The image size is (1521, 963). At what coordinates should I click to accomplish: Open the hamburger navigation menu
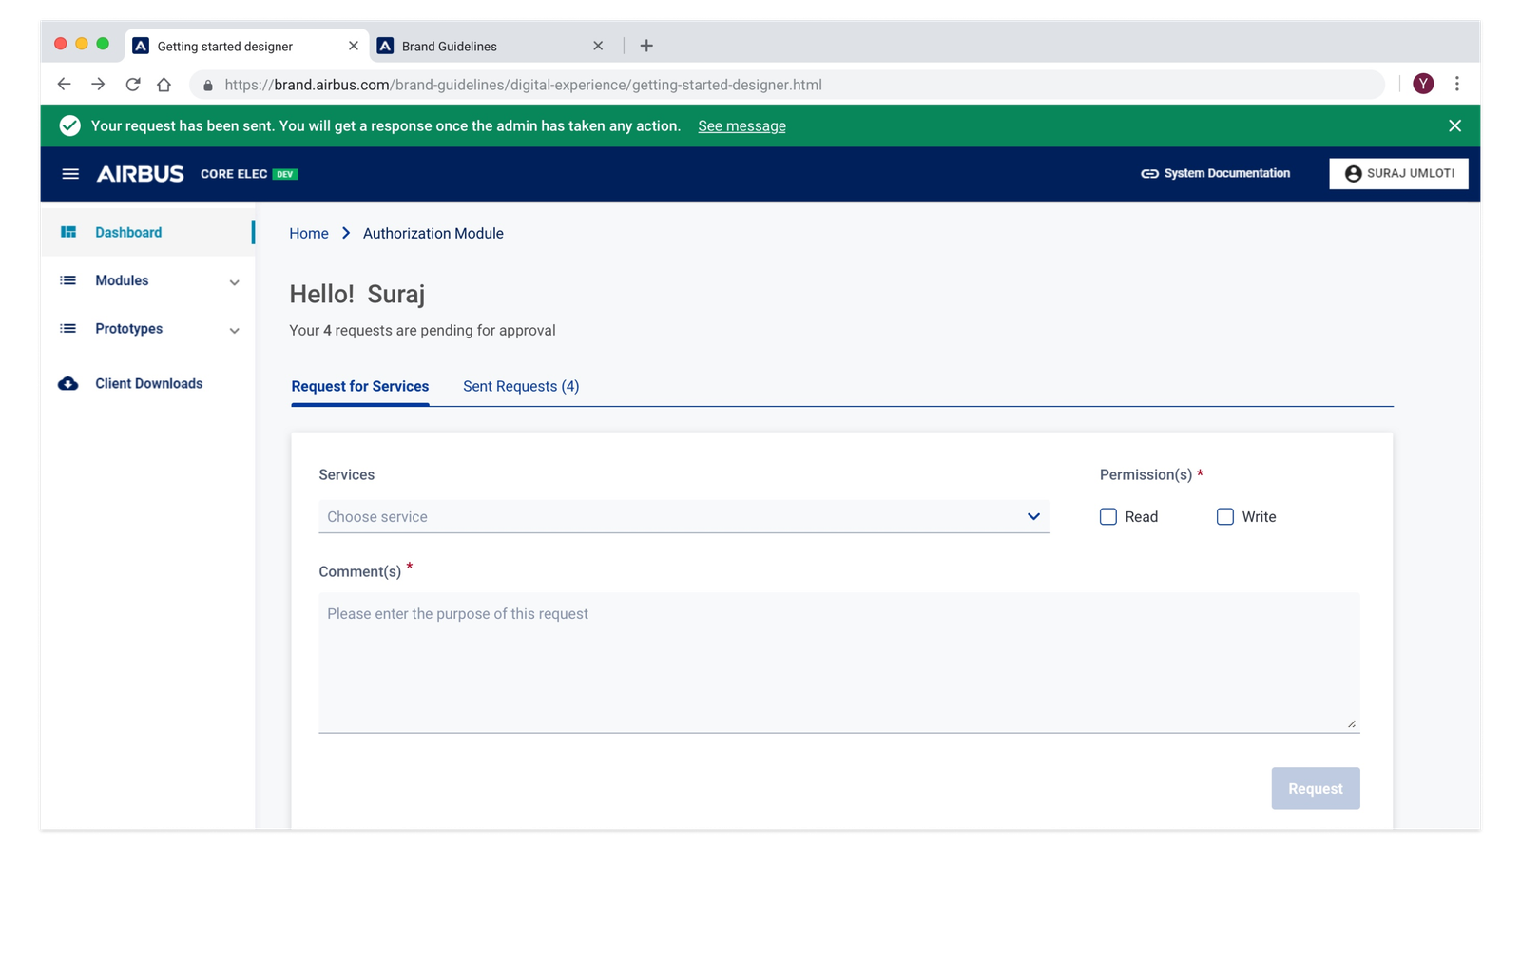(70, 174)
